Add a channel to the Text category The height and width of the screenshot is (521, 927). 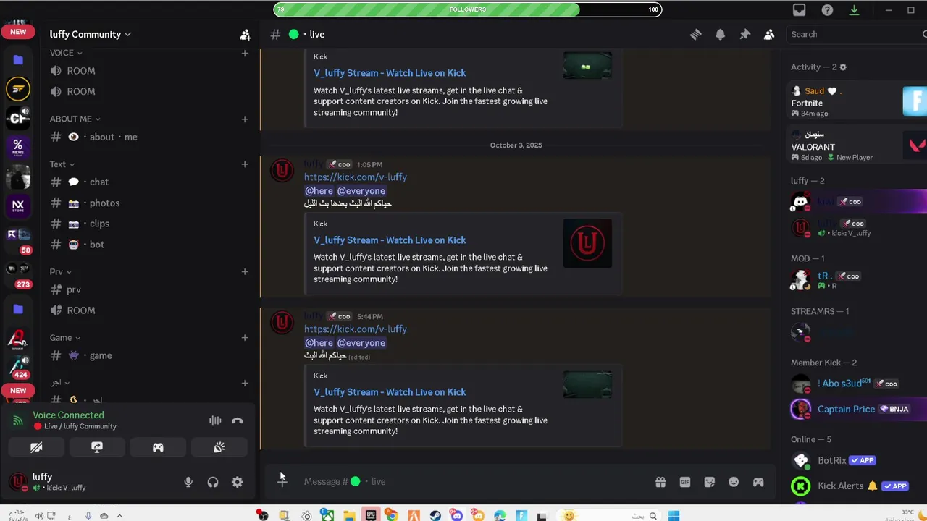245,164
